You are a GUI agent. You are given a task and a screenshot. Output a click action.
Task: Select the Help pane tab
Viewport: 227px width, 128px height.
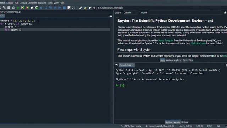[x=162, y=60]
